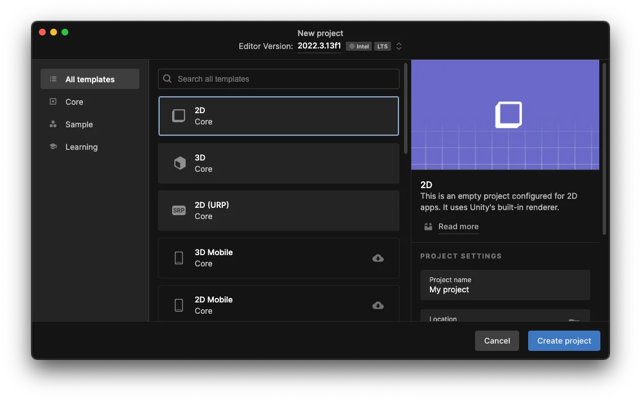Click the SRP icon for 2D (URP)
Image resolution: width=641 pixels, height=401 pixels.
(x=179, y=211)
